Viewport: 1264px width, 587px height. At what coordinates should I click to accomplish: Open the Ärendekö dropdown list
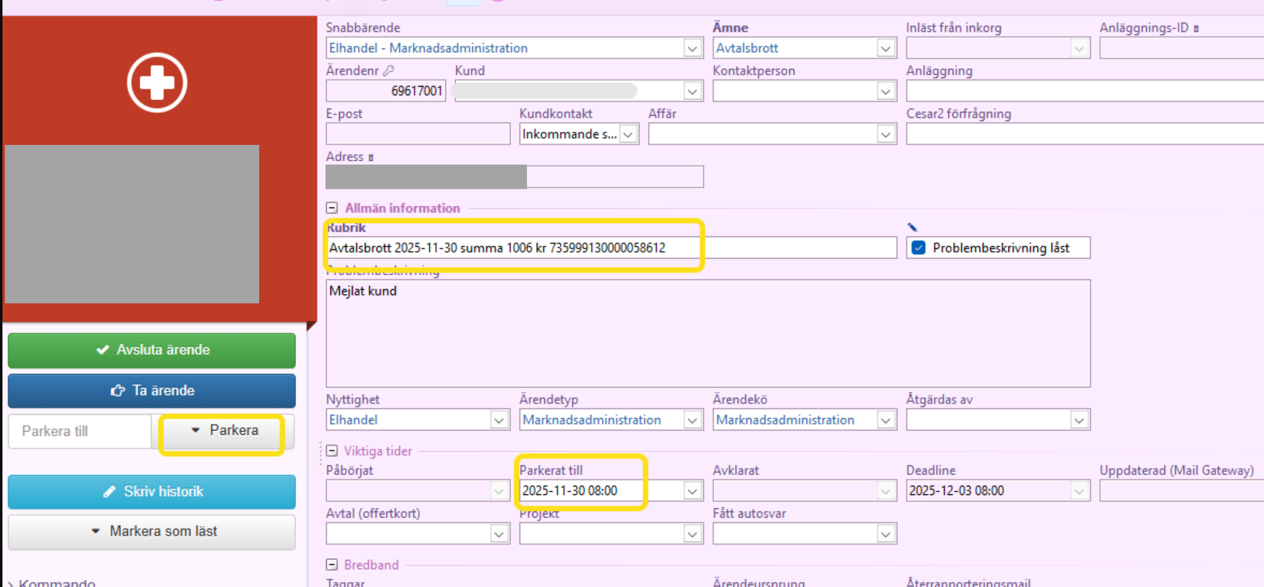tap(885, 420)
